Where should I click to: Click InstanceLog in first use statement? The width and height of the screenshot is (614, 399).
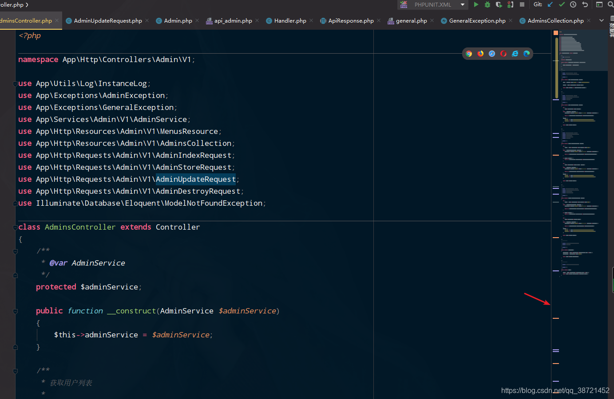point(123,83)
